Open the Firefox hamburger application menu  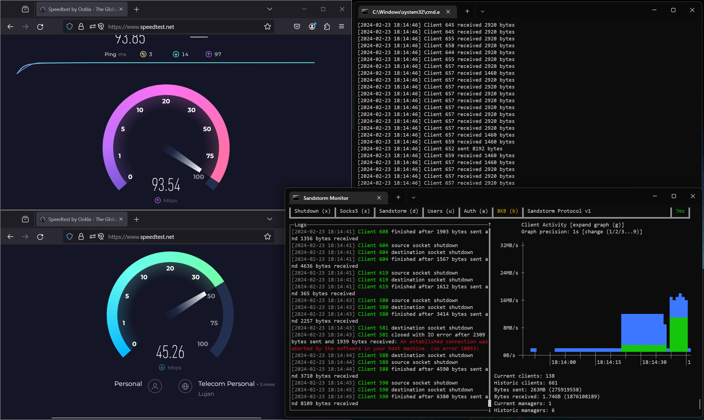342,27
